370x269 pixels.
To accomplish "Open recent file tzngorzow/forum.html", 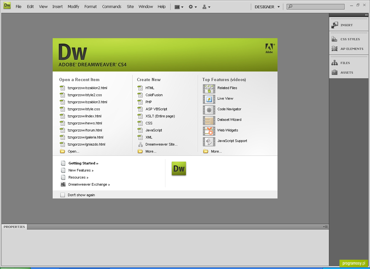I will point(85,130).
